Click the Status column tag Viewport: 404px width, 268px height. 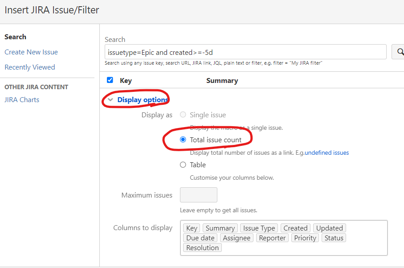334,238
